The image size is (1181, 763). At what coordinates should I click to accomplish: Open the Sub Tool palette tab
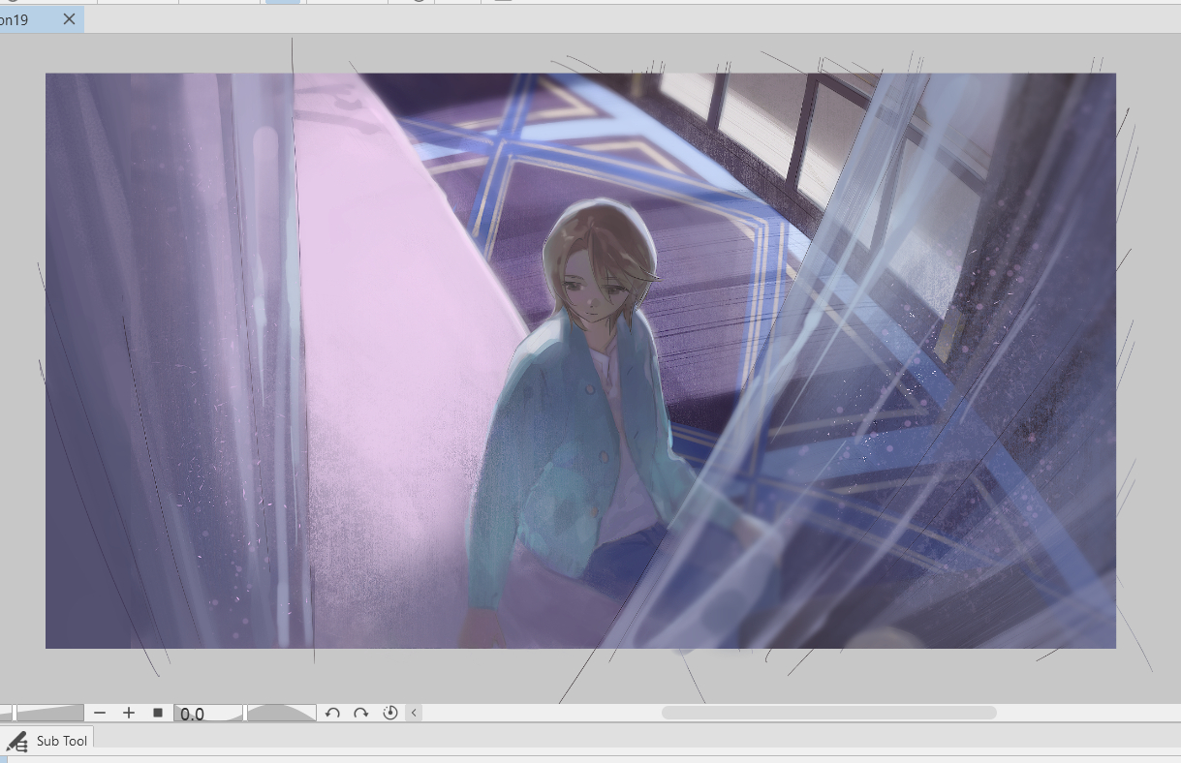[x=61, y=741]
